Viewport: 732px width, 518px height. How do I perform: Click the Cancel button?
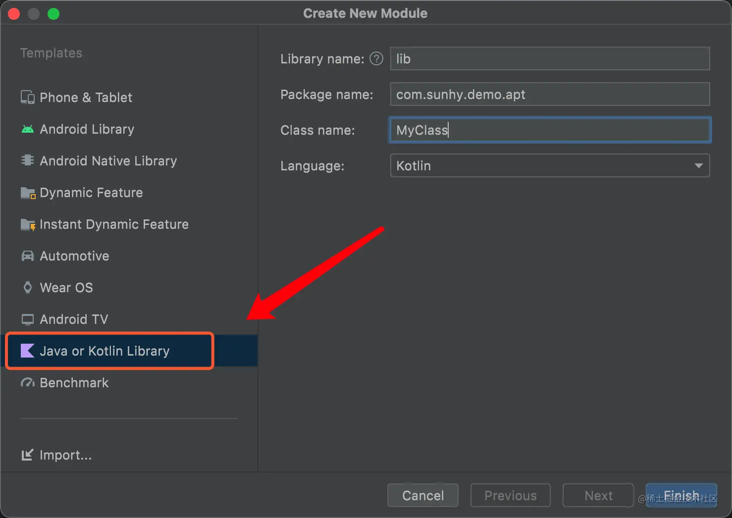[423, 495]
